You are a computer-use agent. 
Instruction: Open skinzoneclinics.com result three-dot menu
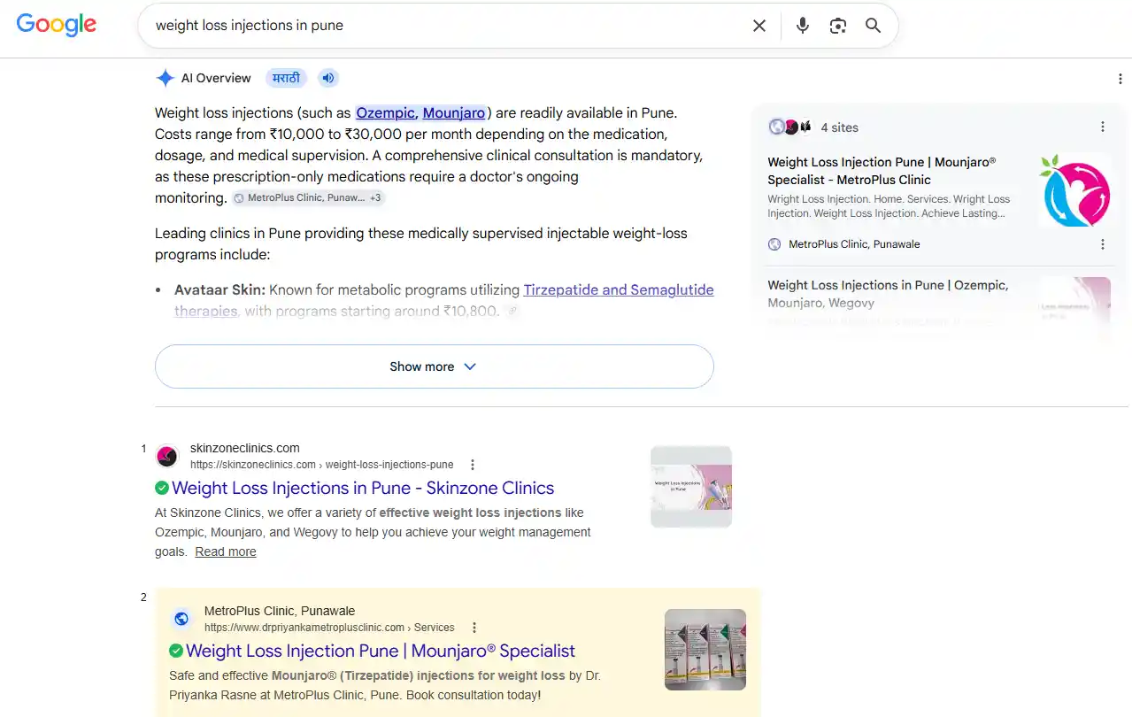(473, 465)
